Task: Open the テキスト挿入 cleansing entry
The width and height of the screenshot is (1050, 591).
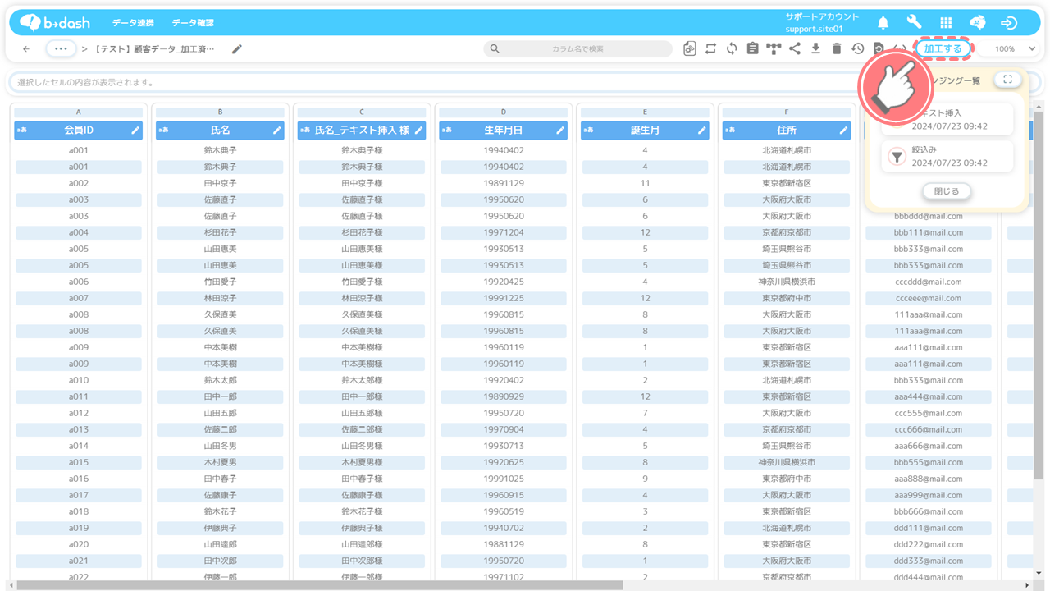Action: [x=947, y=120]
